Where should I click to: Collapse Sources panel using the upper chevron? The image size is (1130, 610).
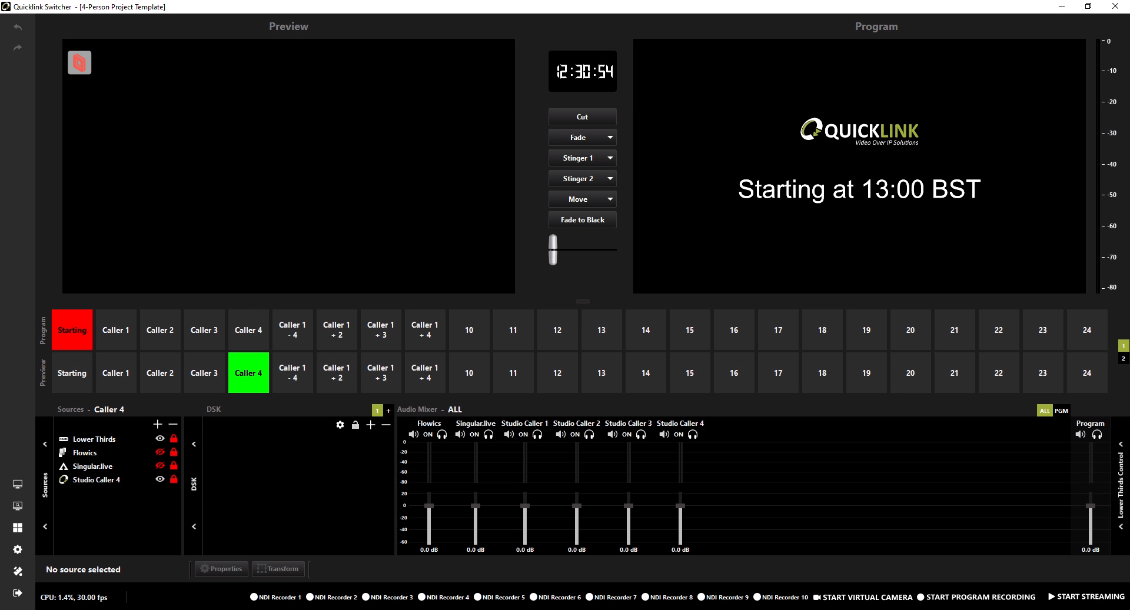[x=45, y=444]
